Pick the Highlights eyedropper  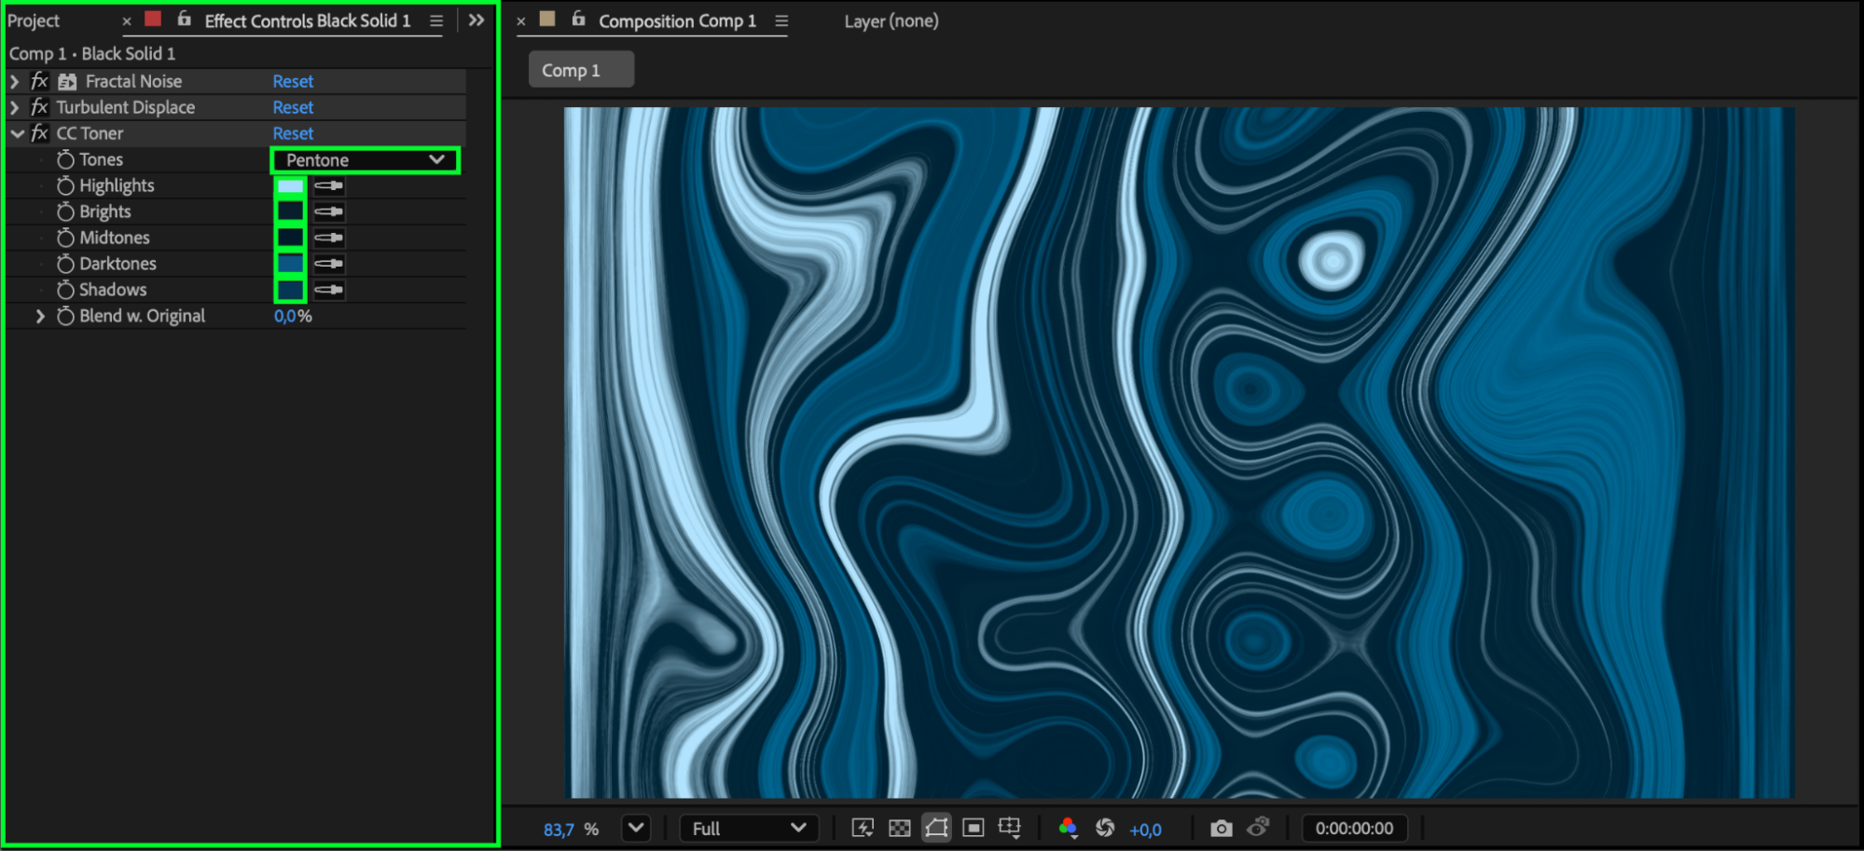329,185
